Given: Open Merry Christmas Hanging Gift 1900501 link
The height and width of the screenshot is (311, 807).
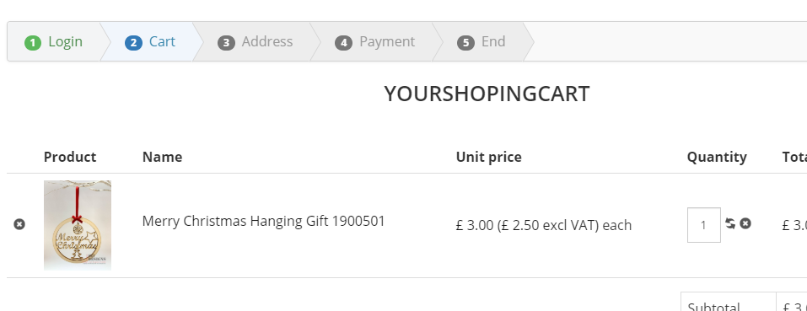Looking at the screenshot, I should point(263,221).
